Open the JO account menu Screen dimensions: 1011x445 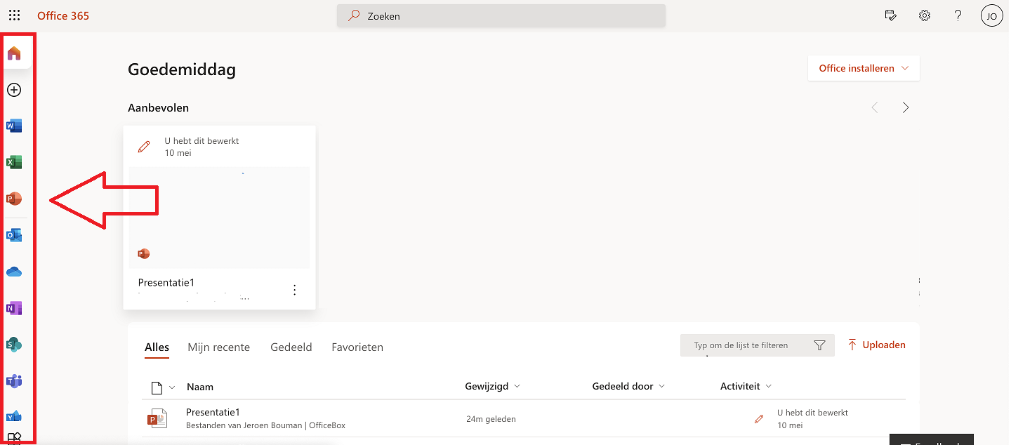(x=991, y=15)
